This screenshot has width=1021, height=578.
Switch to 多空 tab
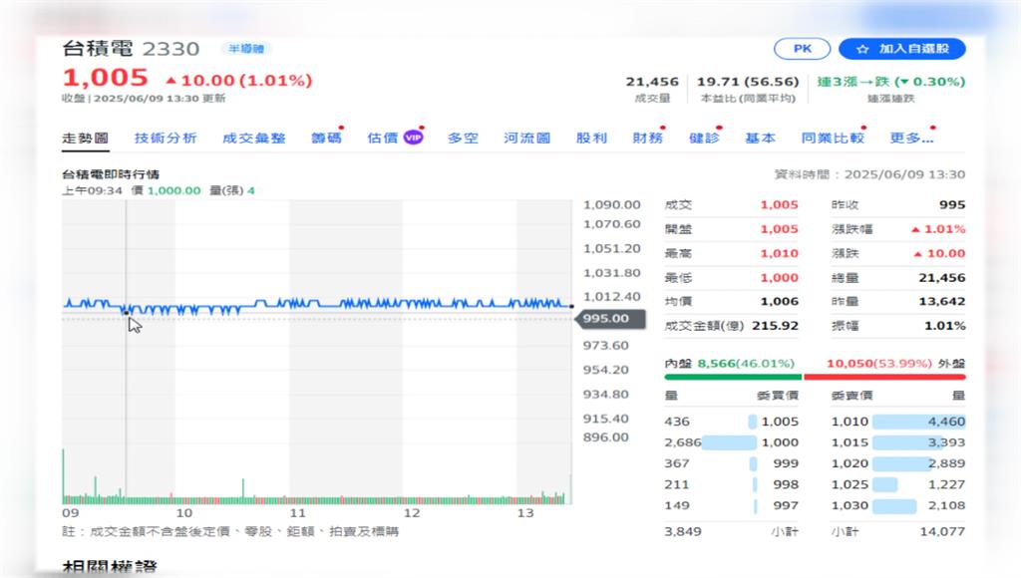click(x=463, y=138)
